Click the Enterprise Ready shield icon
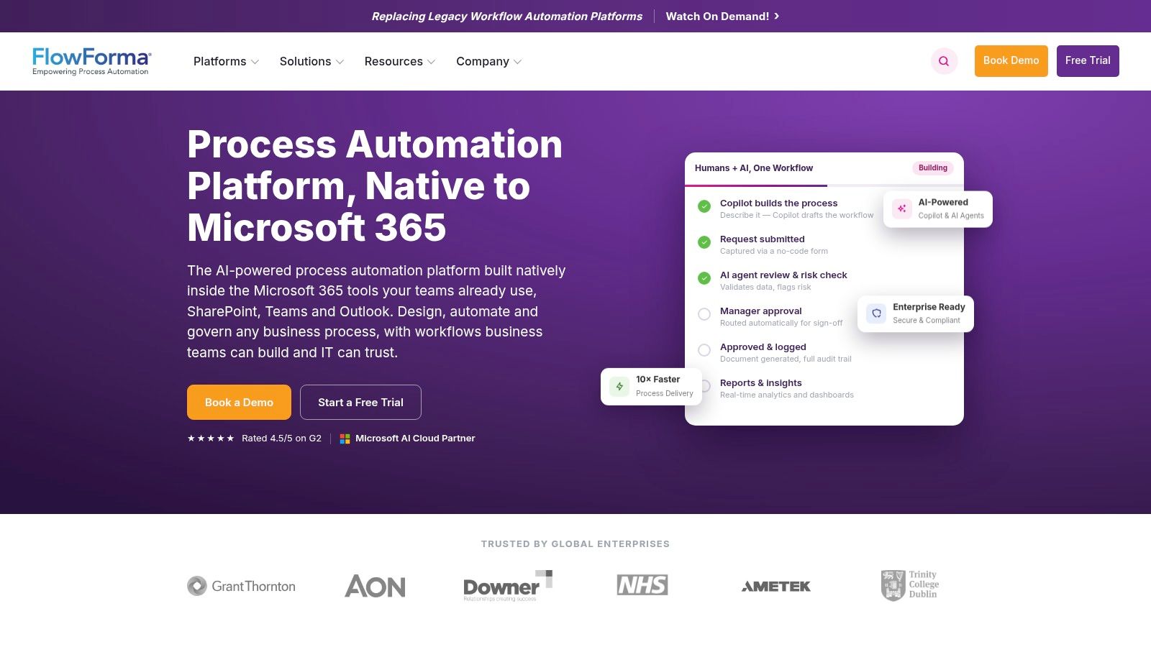The height and width of the screenshot is (647, 1151). pos(876,313)
